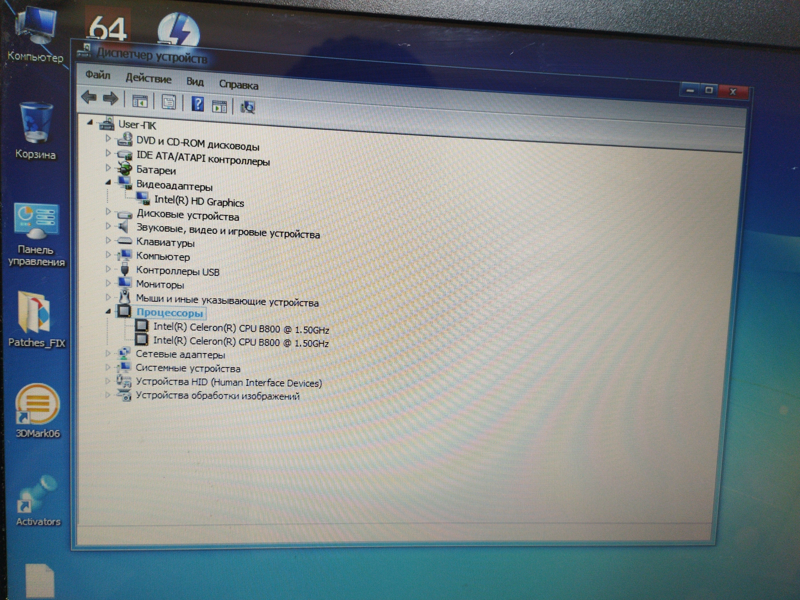Select the Панель управления desktop icon
This screenshot has width=800, height=600.
coord(37,235)
